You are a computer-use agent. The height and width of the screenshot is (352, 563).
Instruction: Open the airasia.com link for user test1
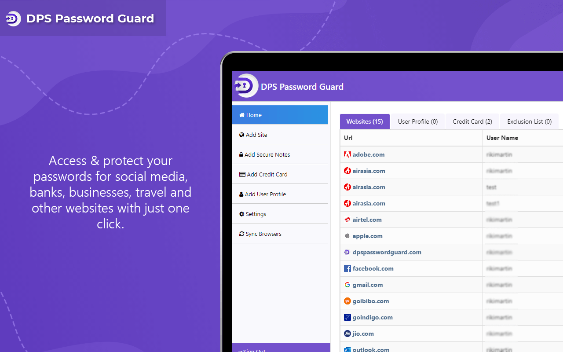coord(369,203)
